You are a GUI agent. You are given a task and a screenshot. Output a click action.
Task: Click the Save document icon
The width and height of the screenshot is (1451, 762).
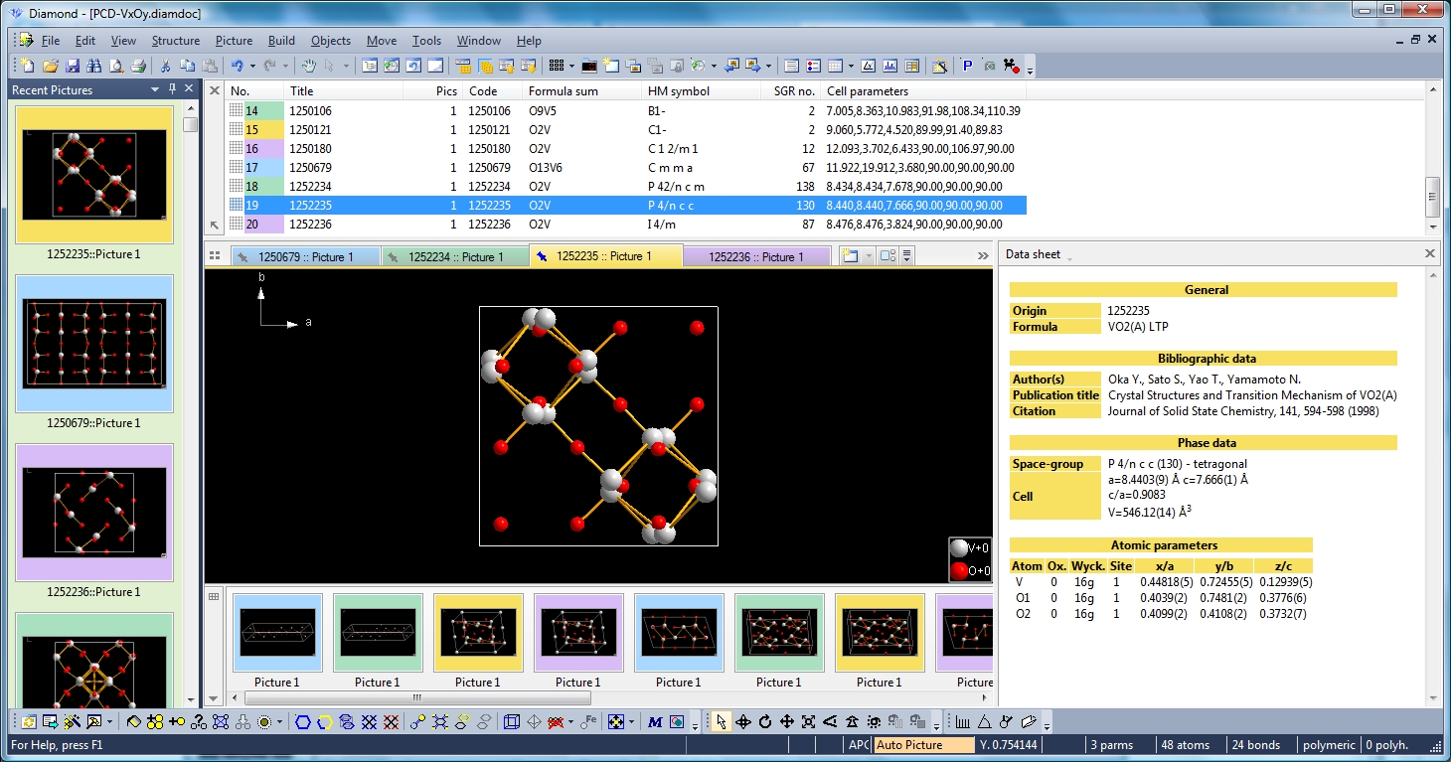click(73, 66)
